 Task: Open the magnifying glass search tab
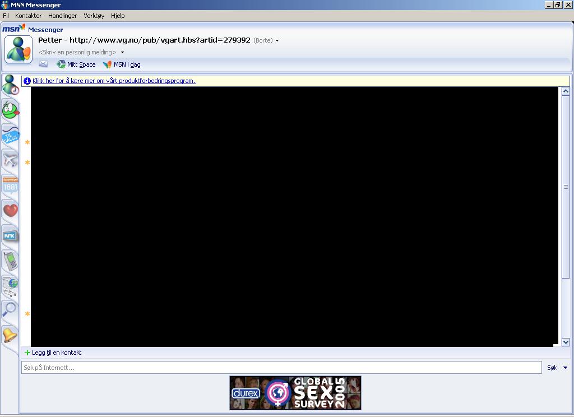point(10,311)
